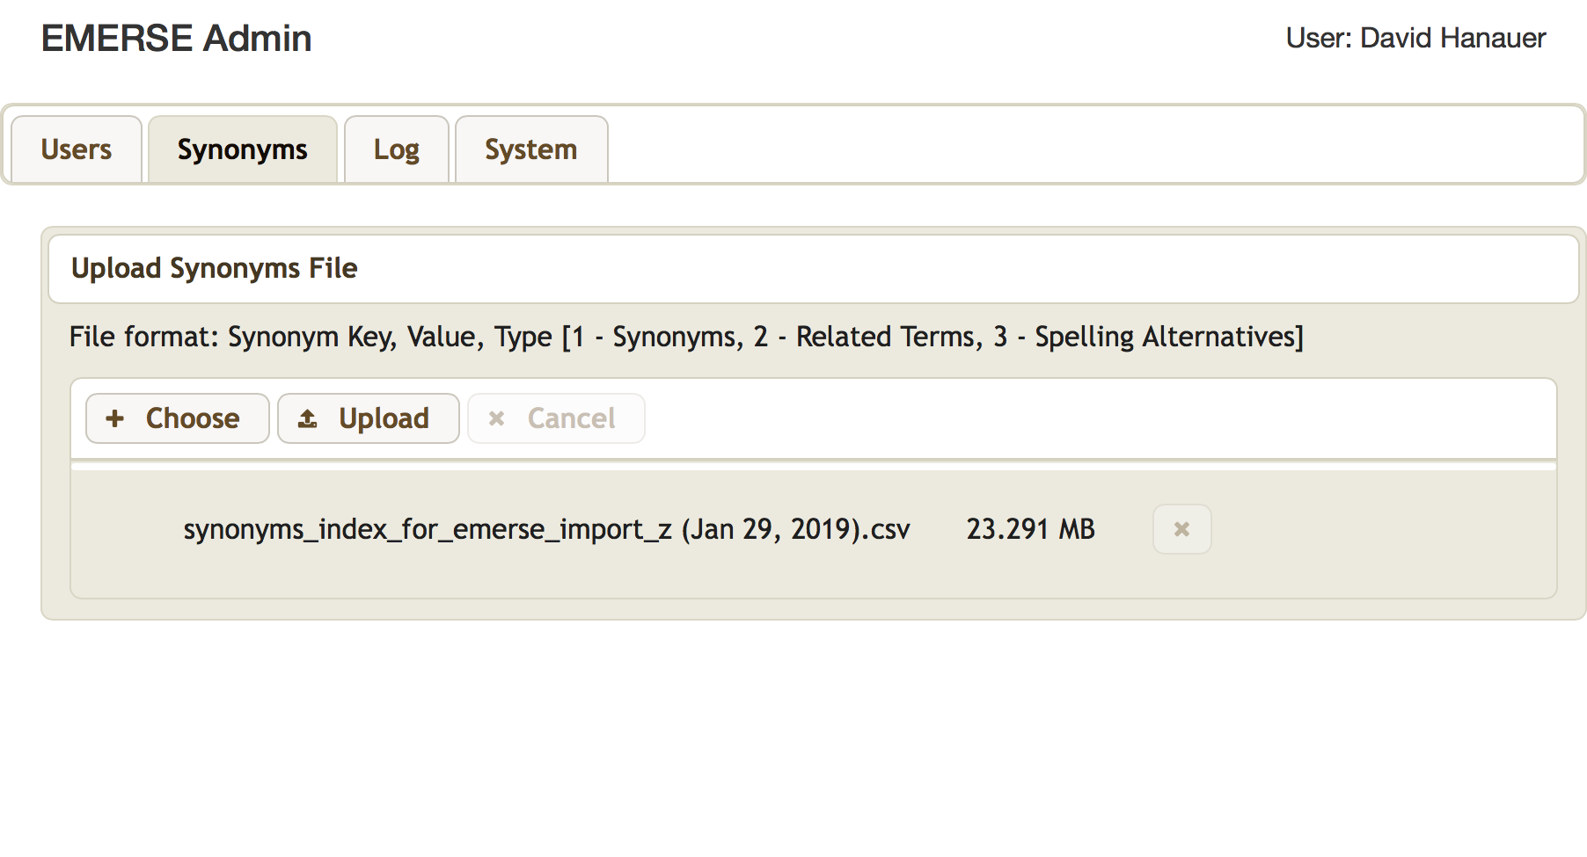Click the EMERSE Admin title
The height and width of the screenshot is (857, 1587).
click(177, 39)
